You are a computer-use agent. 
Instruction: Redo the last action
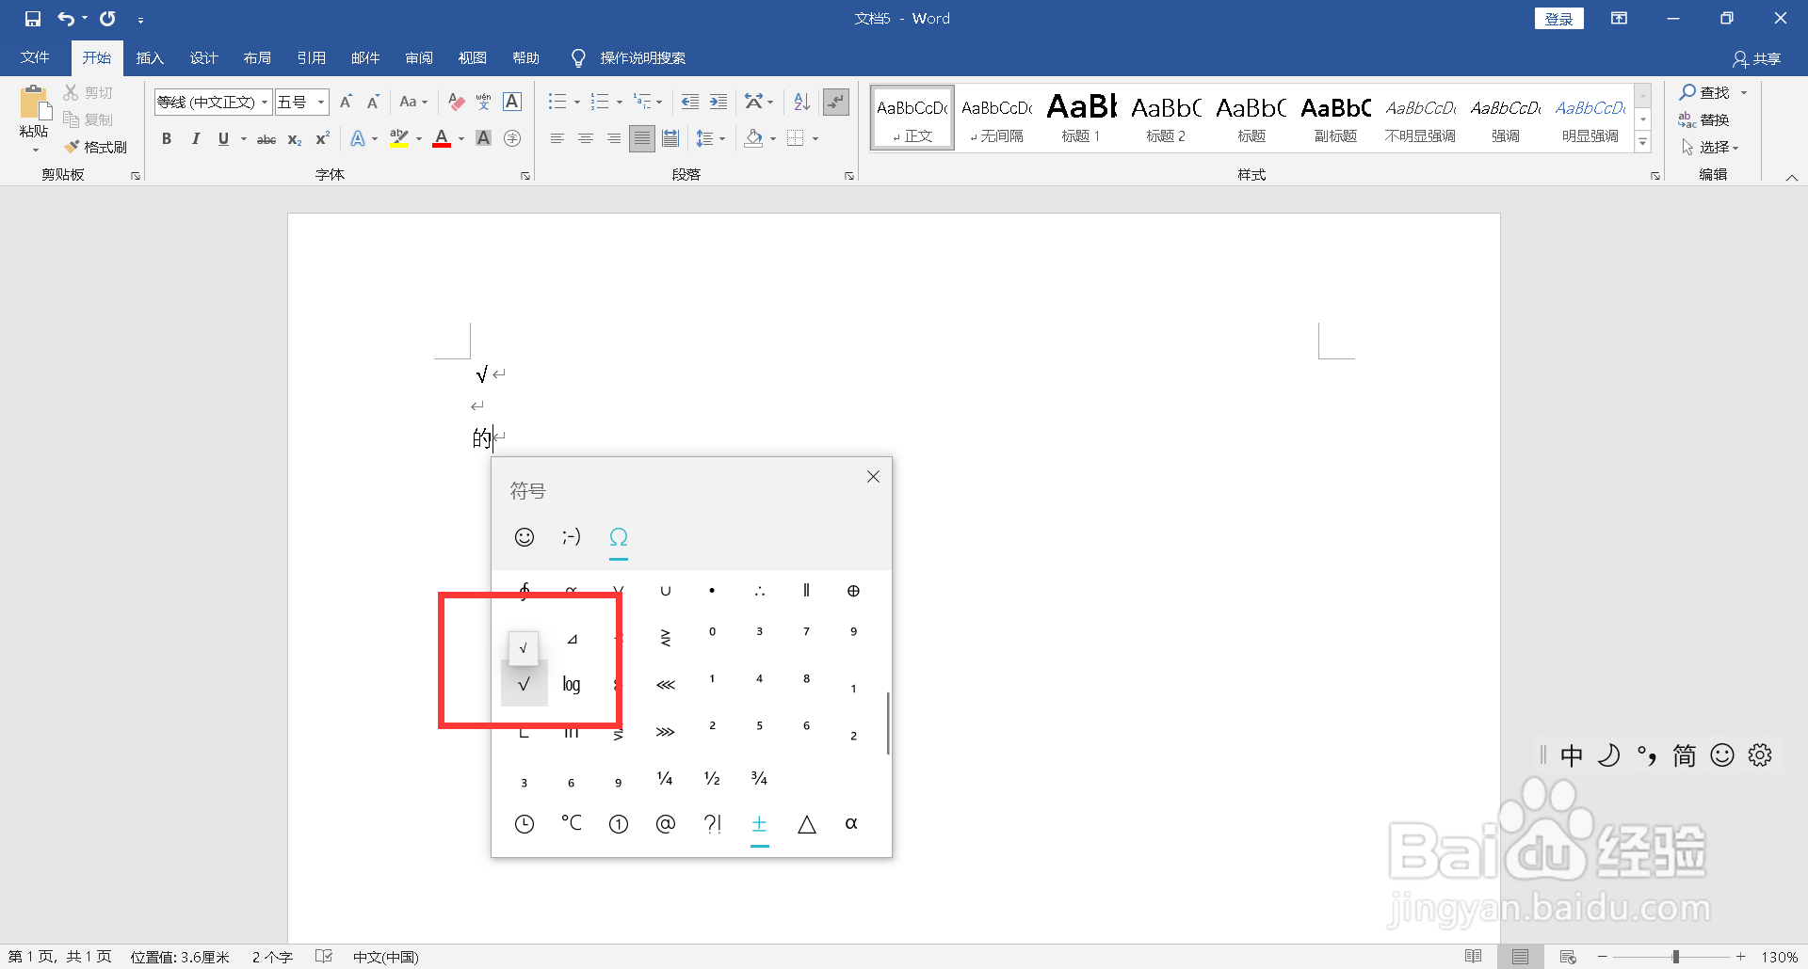pos(107,18)
